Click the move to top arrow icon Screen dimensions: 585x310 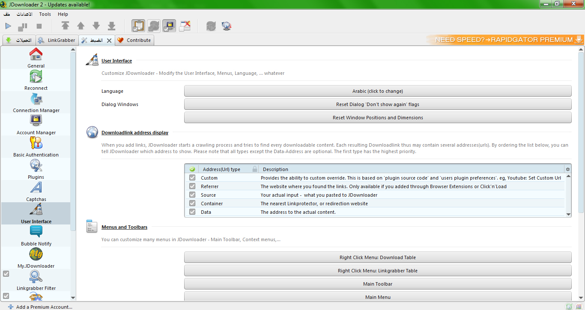click(65, 26)
